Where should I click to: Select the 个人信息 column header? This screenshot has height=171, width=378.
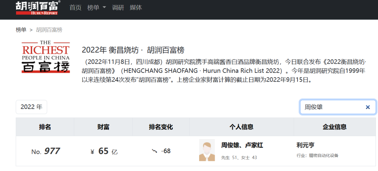241,127
